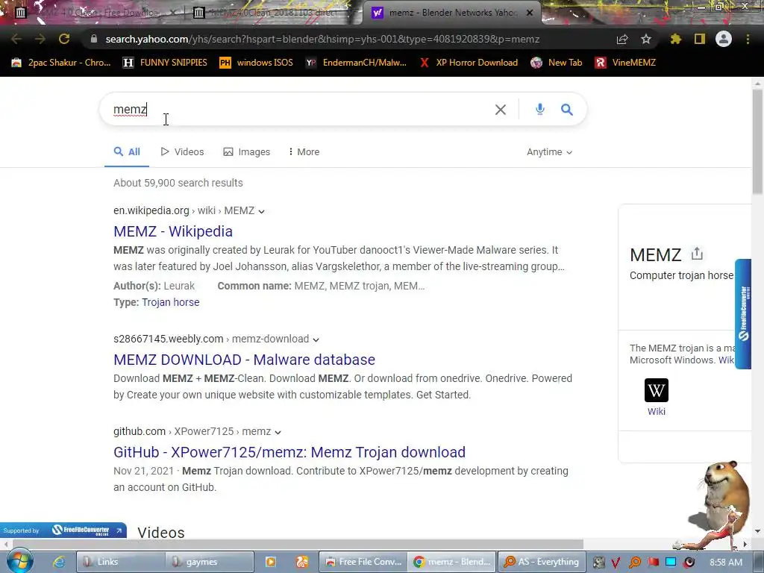Screen dimensions: 764x573
Task: Open the FUNNY SNIPPIES bookmark
Action: (165, 63)
